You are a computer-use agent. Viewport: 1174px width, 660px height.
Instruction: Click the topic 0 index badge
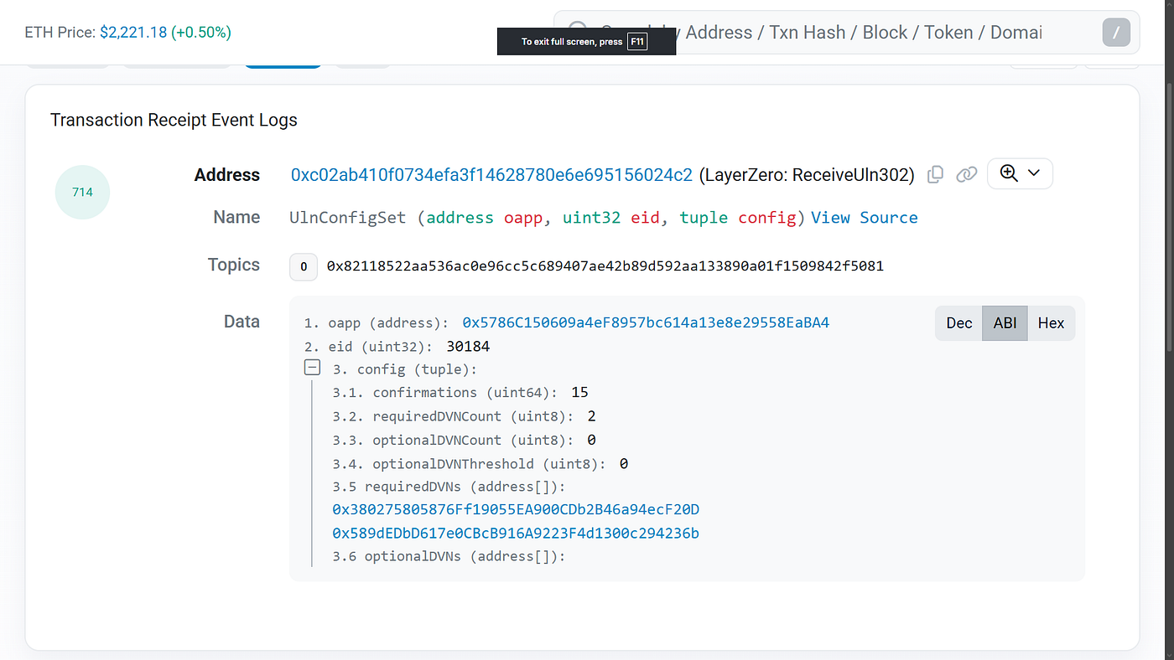(x=303, y=266)
